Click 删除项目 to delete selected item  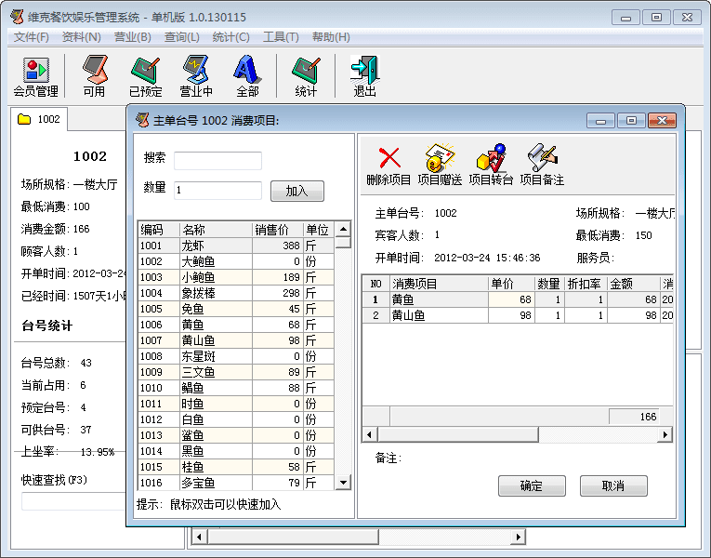click(x=388, y=165)
